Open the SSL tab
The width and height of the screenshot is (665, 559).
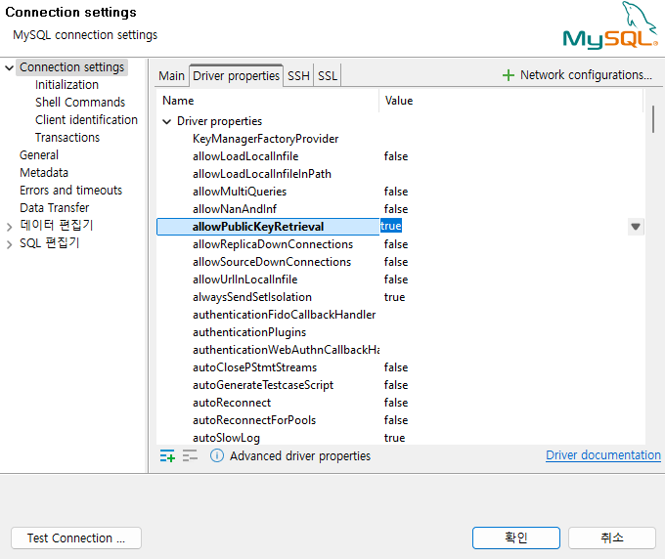coord(328,76)
